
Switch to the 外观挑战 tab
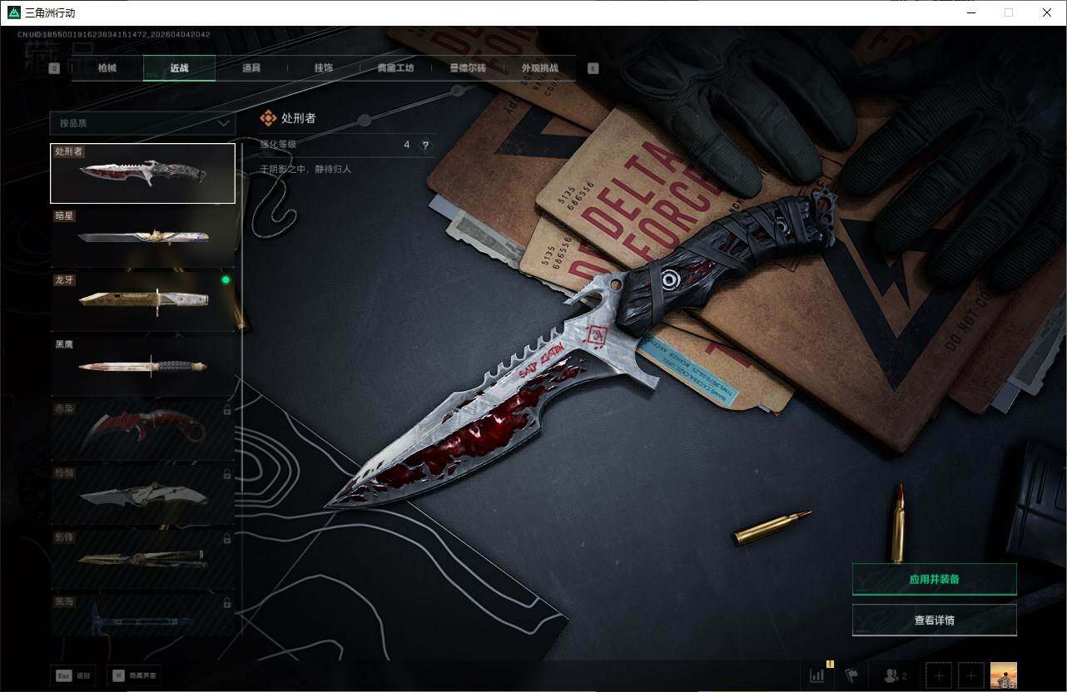point(539,68)
